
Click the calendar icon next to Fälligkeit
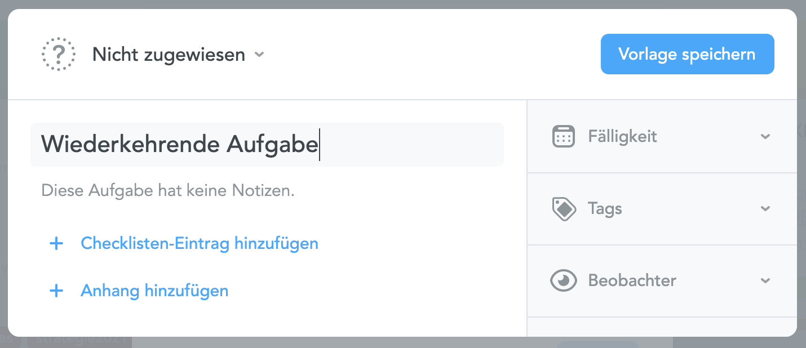click(x=563, y=136)
